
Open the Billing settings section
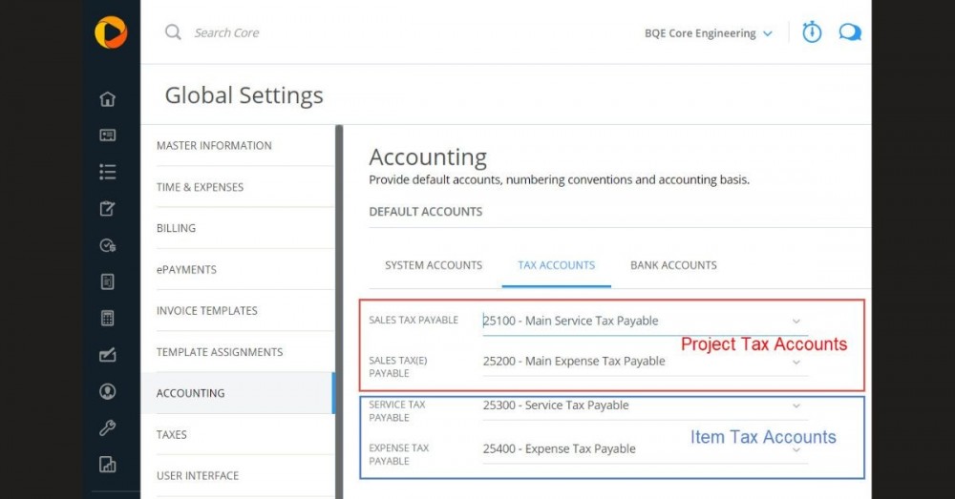tap(176, 228)
